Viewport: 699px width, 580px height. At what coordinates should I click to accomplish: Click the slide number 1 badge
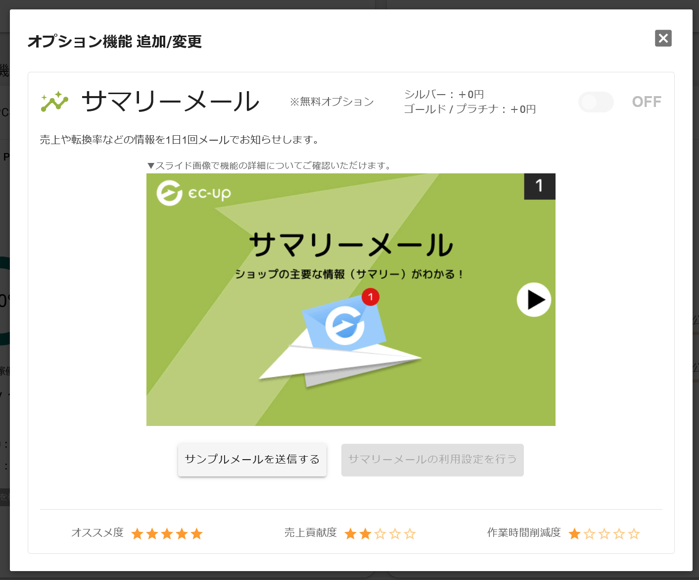(x=540, y=186)
